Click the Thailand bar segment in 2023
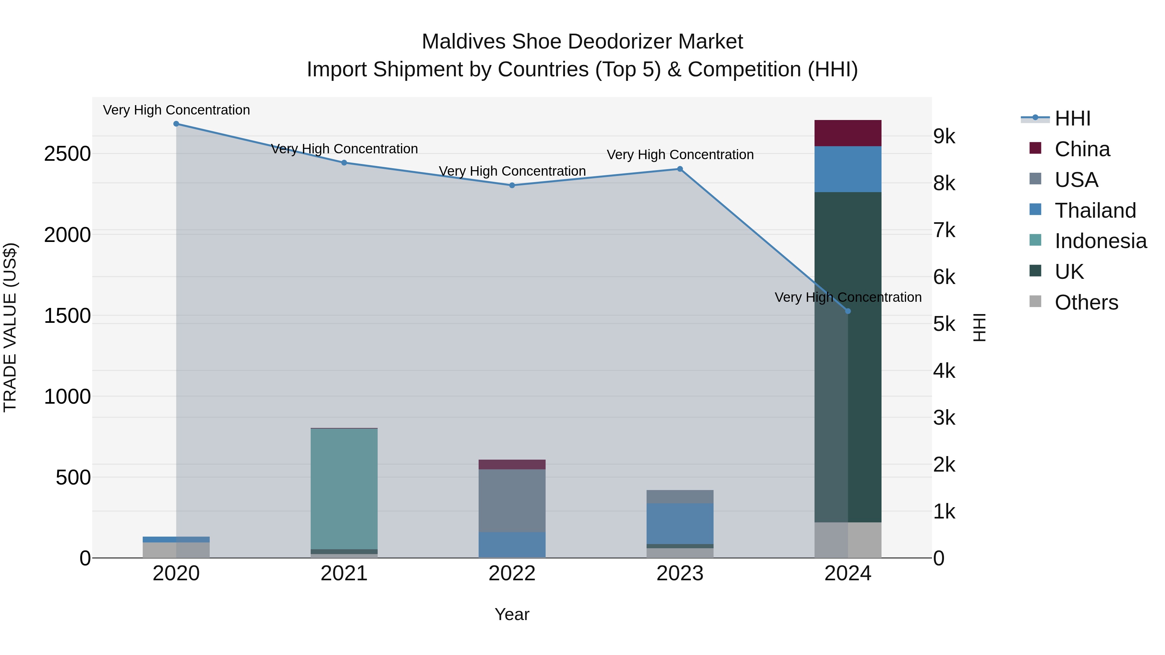This screenshot has height=655, width=1165. (x=680, y=524)
